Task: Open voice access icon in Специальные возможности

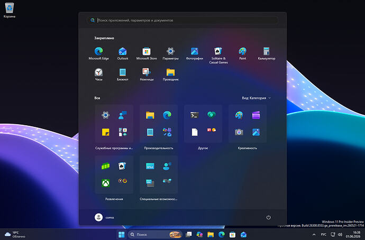Action: click(167, 166)
